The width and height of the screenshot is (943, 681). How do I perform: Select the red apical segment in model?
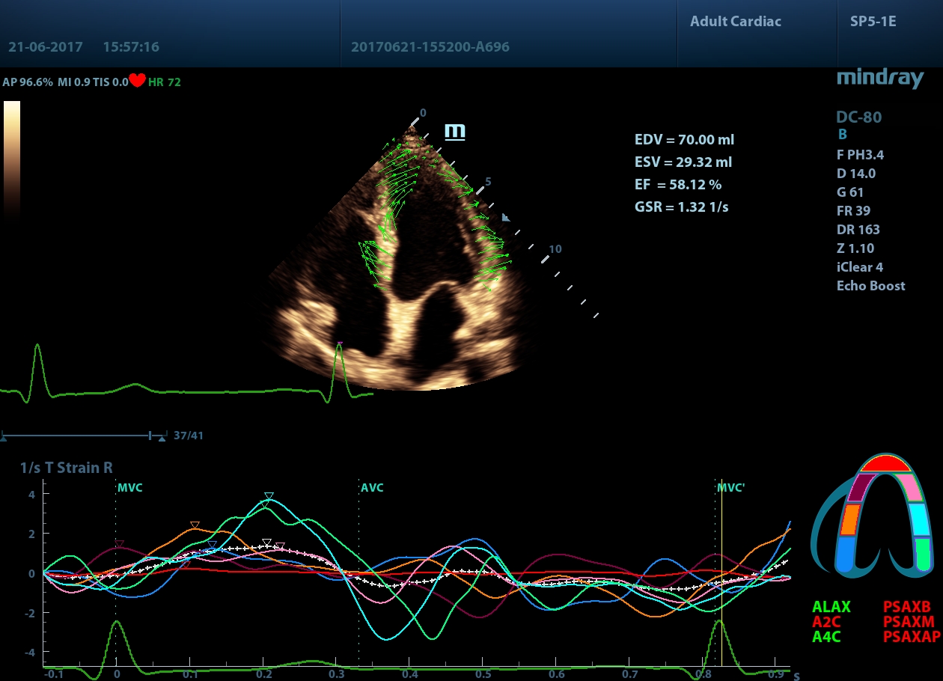[x=885, y=464]
